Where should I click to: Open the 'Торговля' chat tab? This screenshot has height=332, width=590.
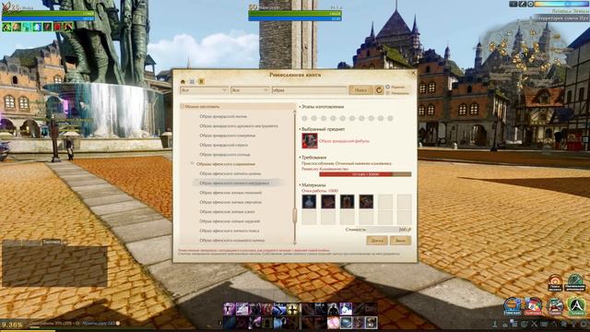52,243
